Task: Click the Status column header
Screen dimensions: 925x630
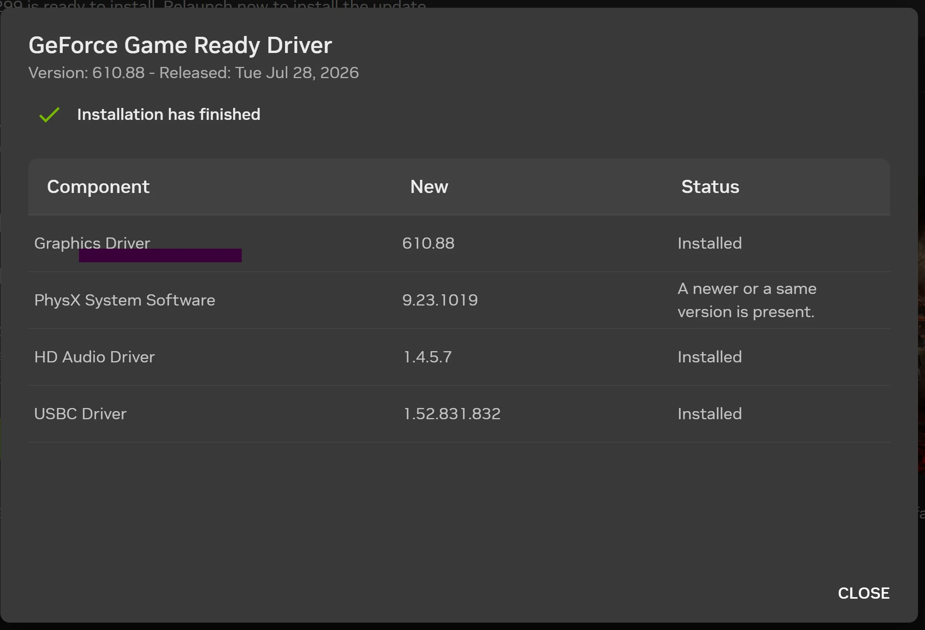Action: tap(710, 187)
